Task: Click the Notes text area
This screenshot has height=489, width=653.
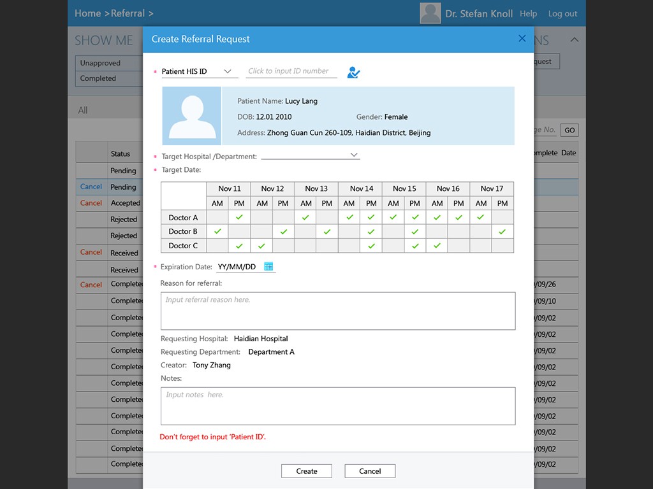Action: (337, 406)
